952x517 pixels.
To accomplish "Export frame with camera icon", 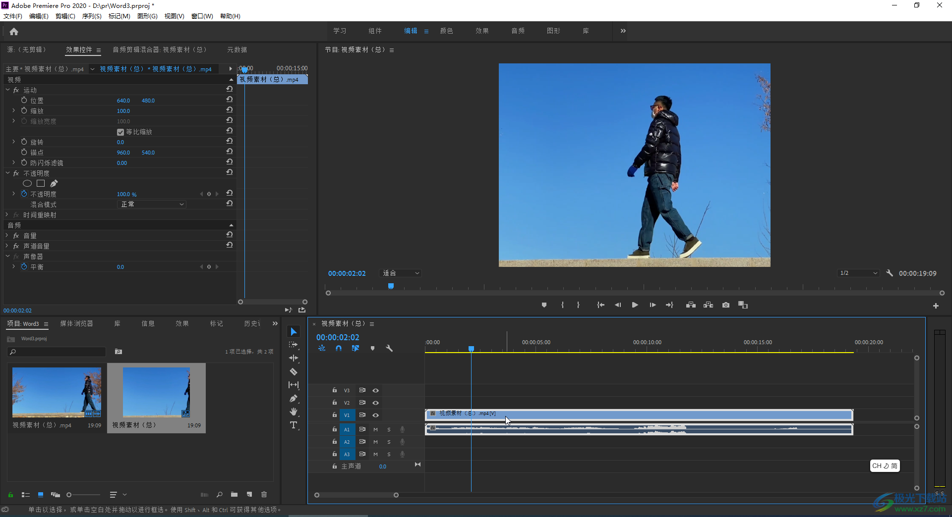I will [726, 305].
